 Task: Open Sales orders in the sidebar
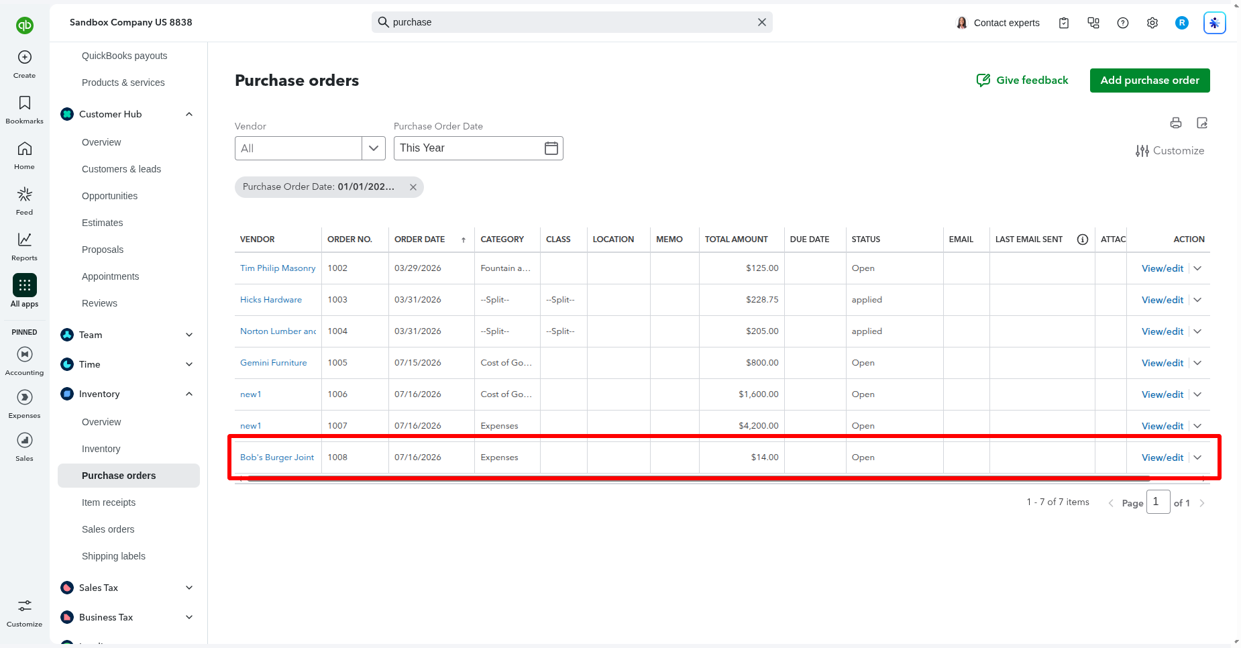pos(108,529)
